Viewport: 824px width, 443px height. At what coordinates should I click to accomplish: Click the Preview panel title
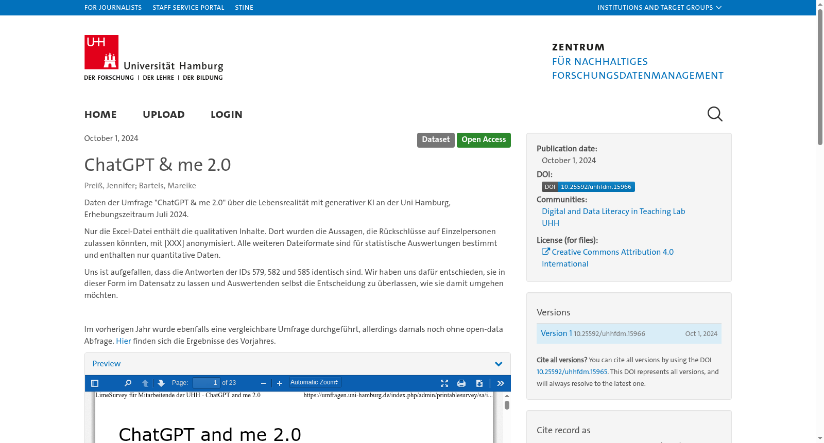[x=107, y=364]
